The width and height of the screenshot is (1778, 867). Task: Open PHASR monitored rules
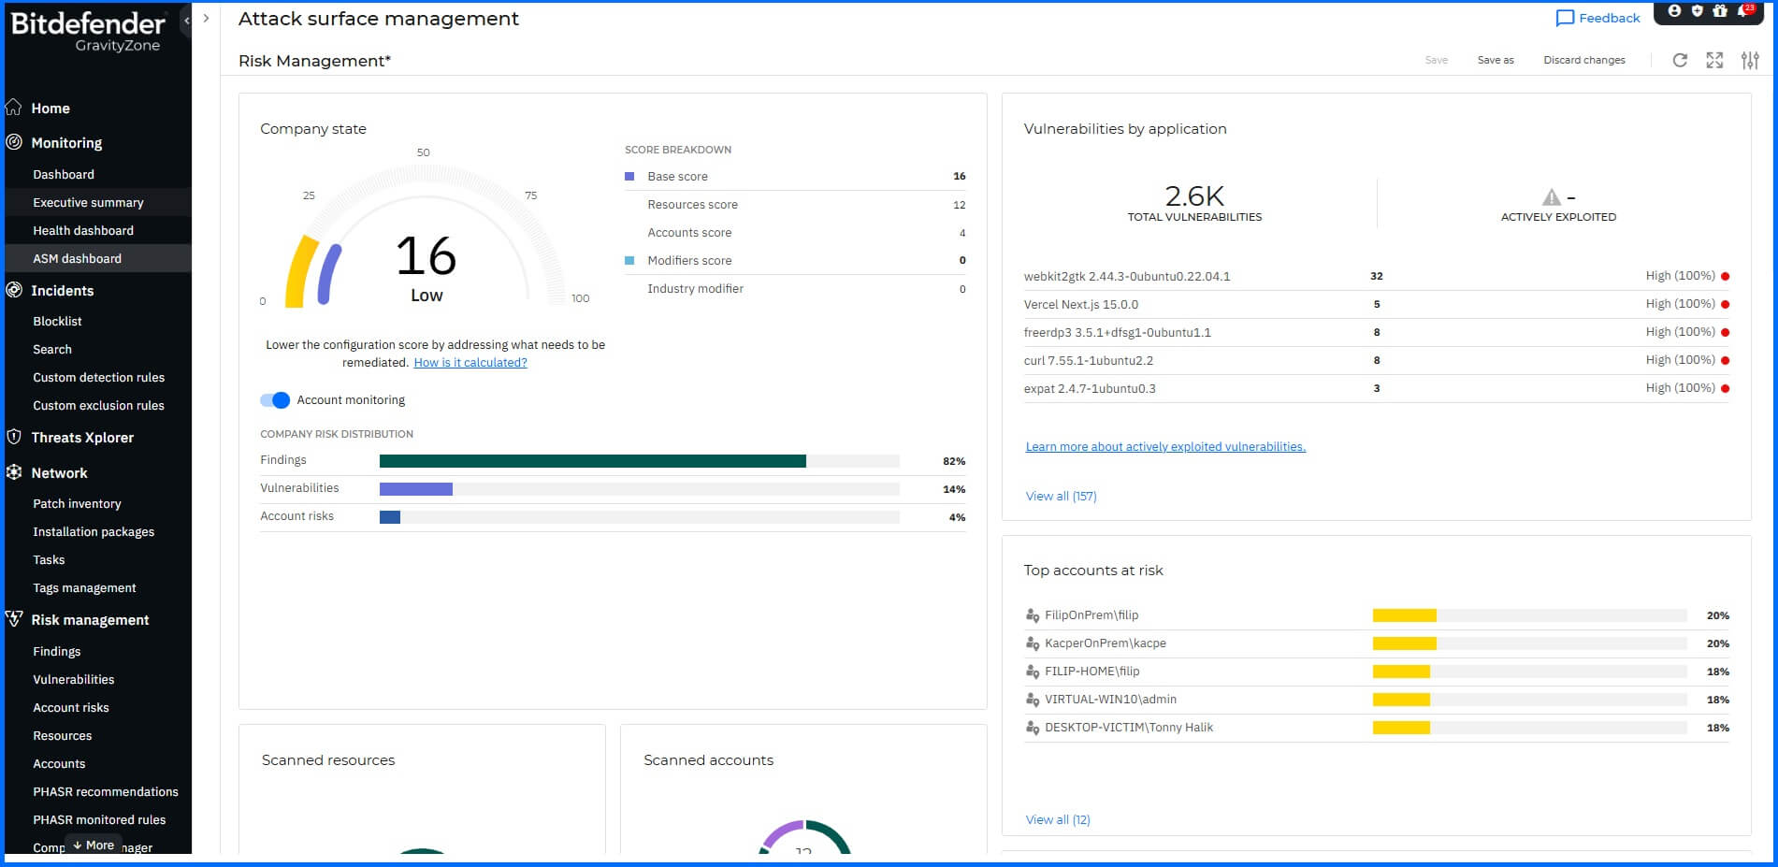(x=99, y=820)
